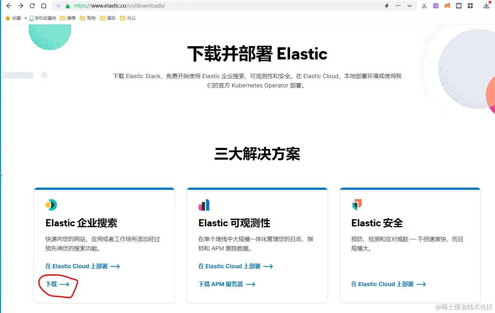
Task: Open 在 Elastic Cloud 上部署 under 安全
Action: click(389, 284)
